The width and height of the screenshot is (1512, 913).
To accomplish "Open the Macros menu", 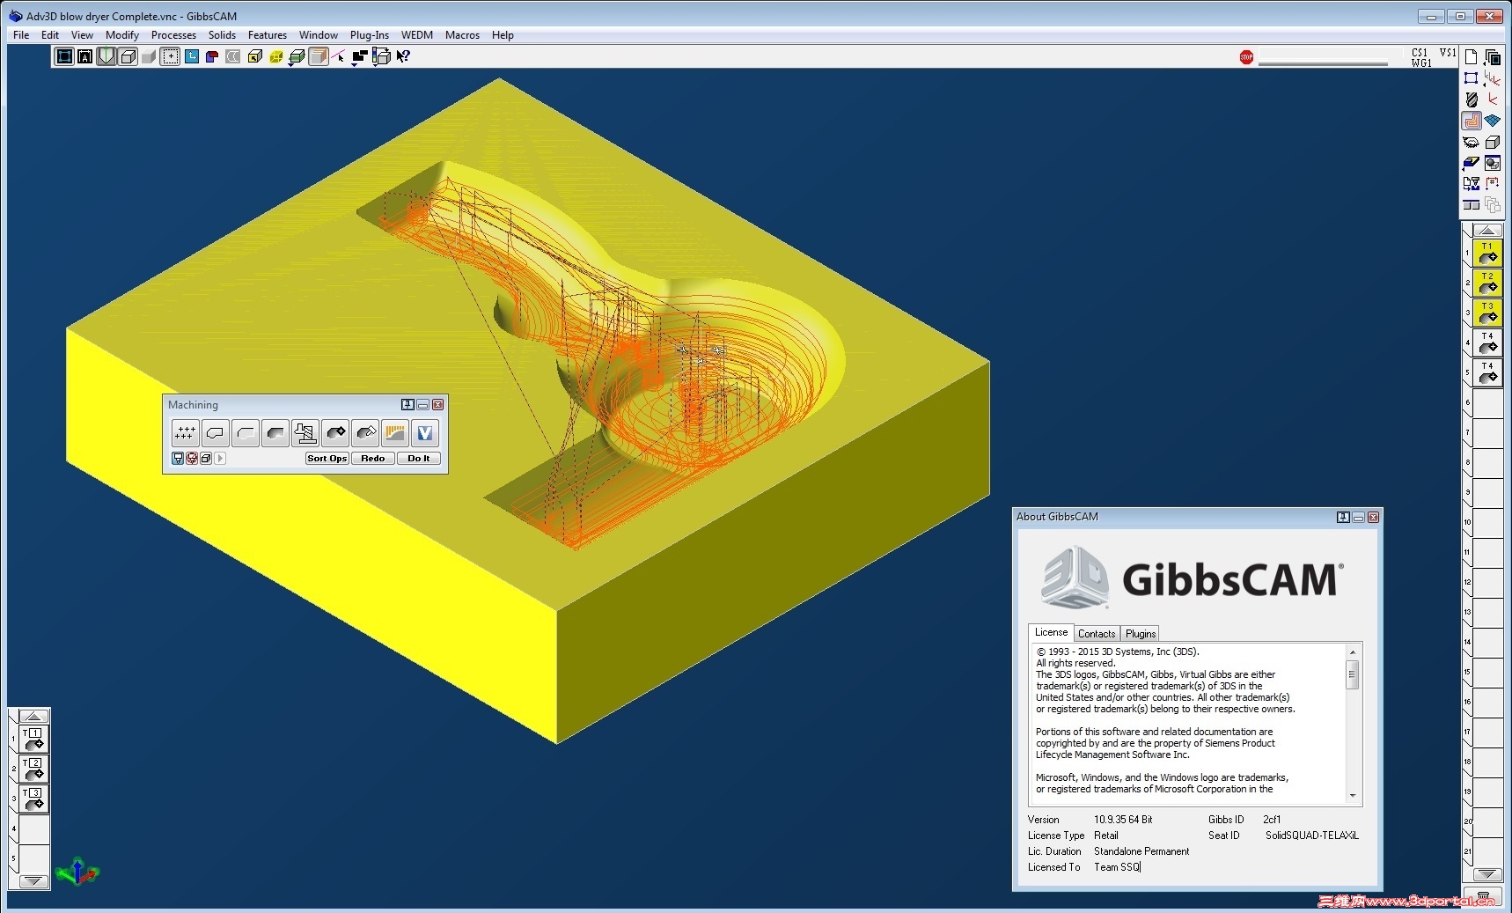I will coord(462,35).
